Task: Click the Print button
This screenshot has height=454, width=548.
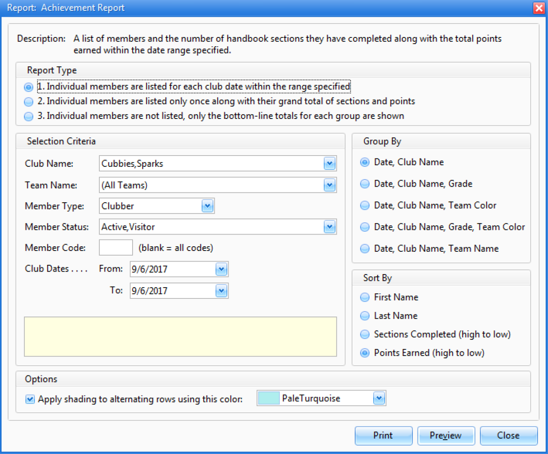Action: coord(383,436)
